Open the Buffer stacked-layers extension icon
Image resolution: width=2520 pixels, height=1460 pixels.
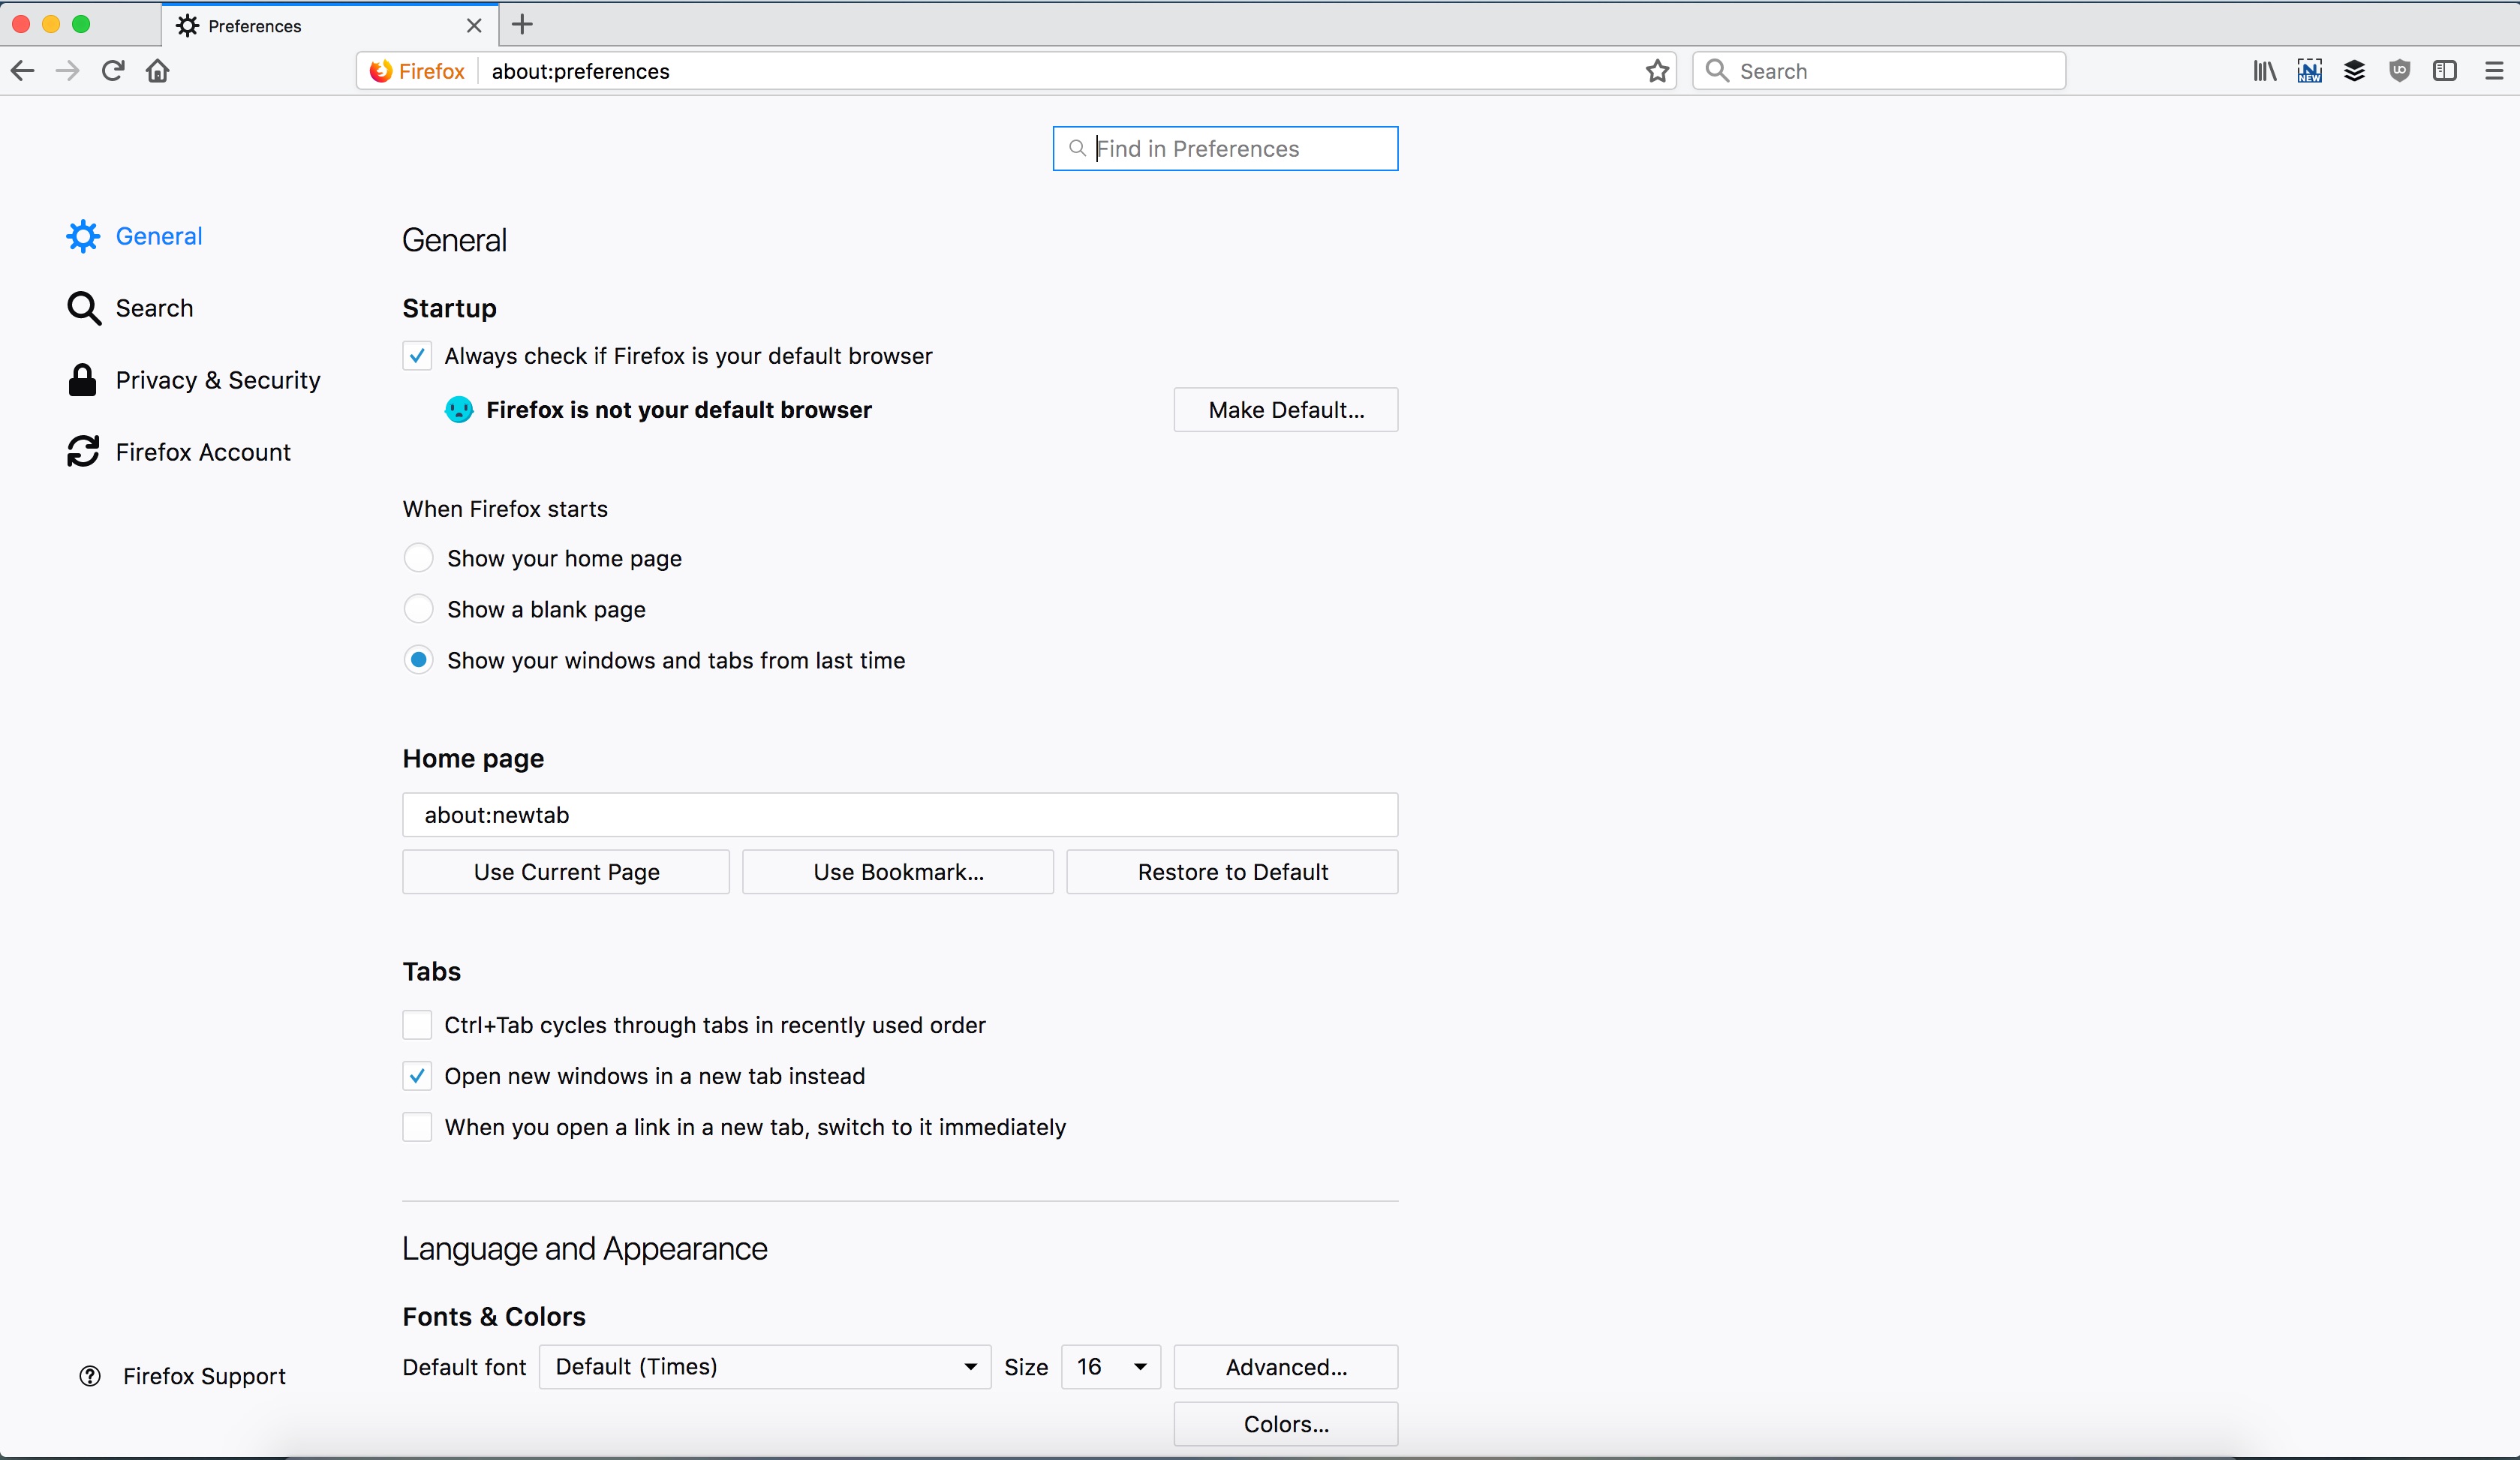click(x=2355, y=71)
